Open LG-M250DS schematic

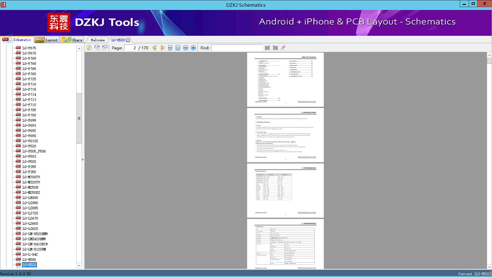(x=31, y=193)
